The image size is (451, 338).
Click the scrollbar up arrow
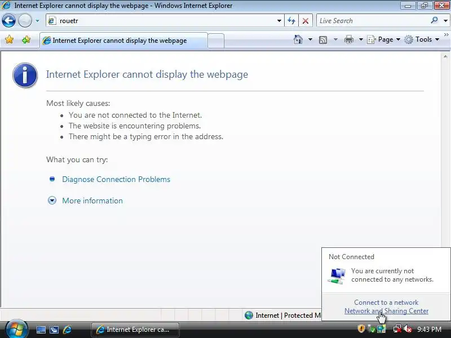click(x=445, y=57)
